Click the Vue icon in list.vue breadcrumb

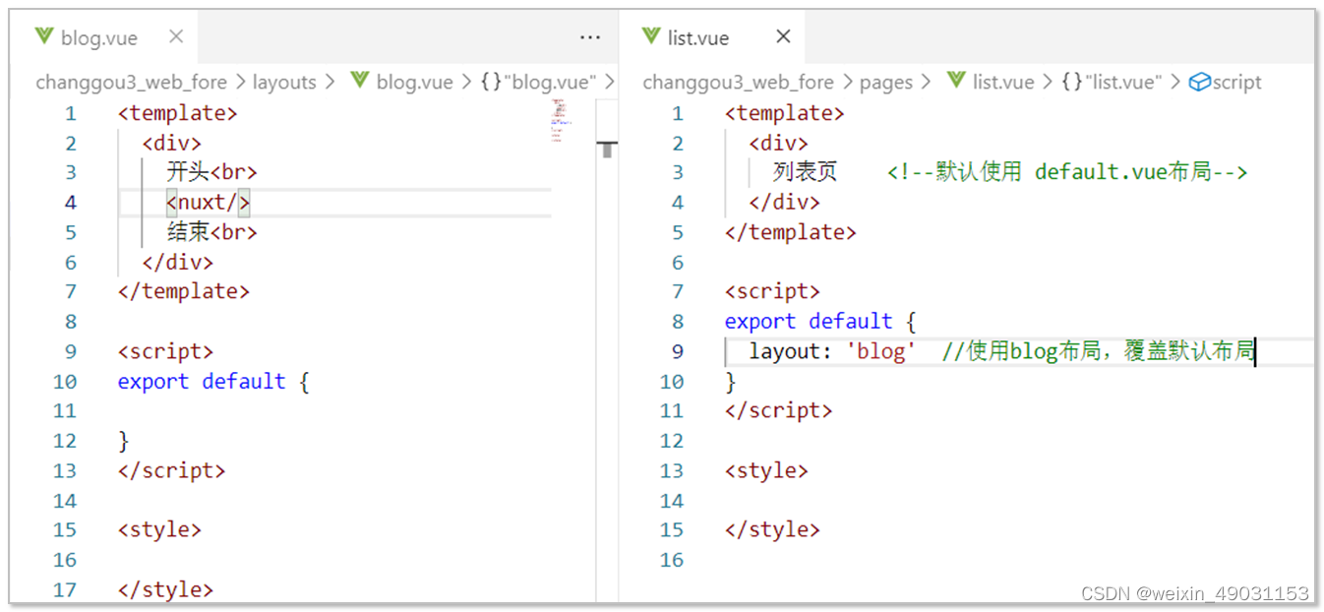point(956,82)
